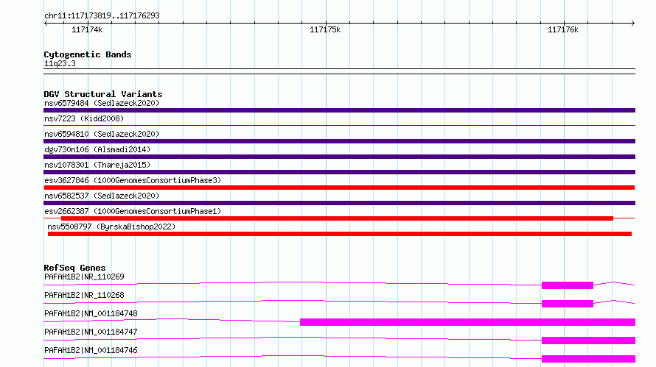Select the purple bar under nsv6582537
The width and height of the screenshot is (656, 367).
(339, 203)
